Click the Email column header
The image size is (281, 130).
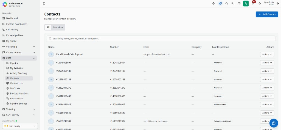[146, 47]
